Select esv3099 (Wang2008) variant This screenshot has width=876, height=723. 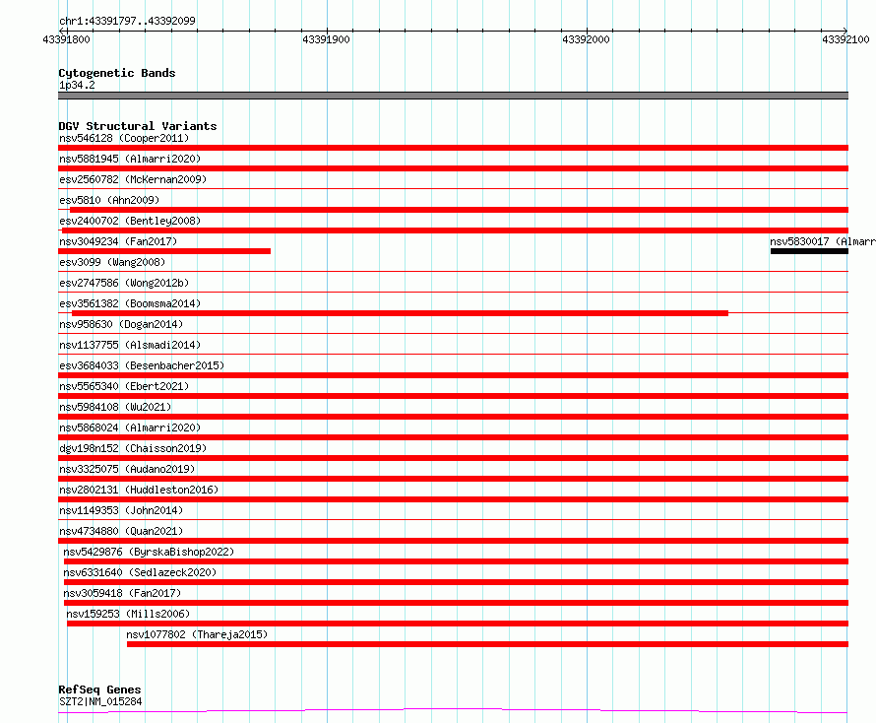(x=112, y=262)
